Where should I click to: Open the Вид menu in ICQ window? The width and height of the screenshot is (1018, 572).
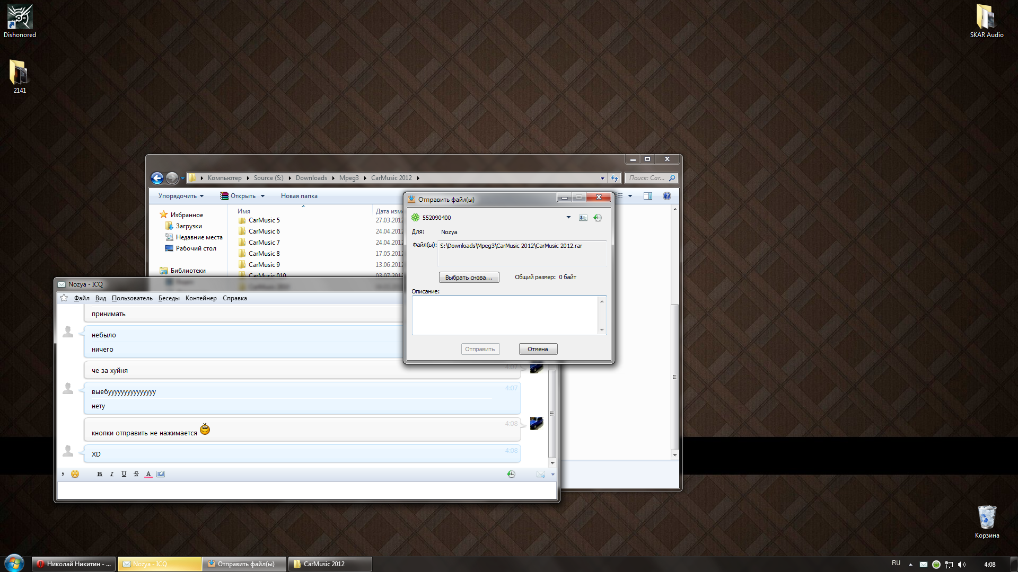pyautogui.click(x=101, y=298)
